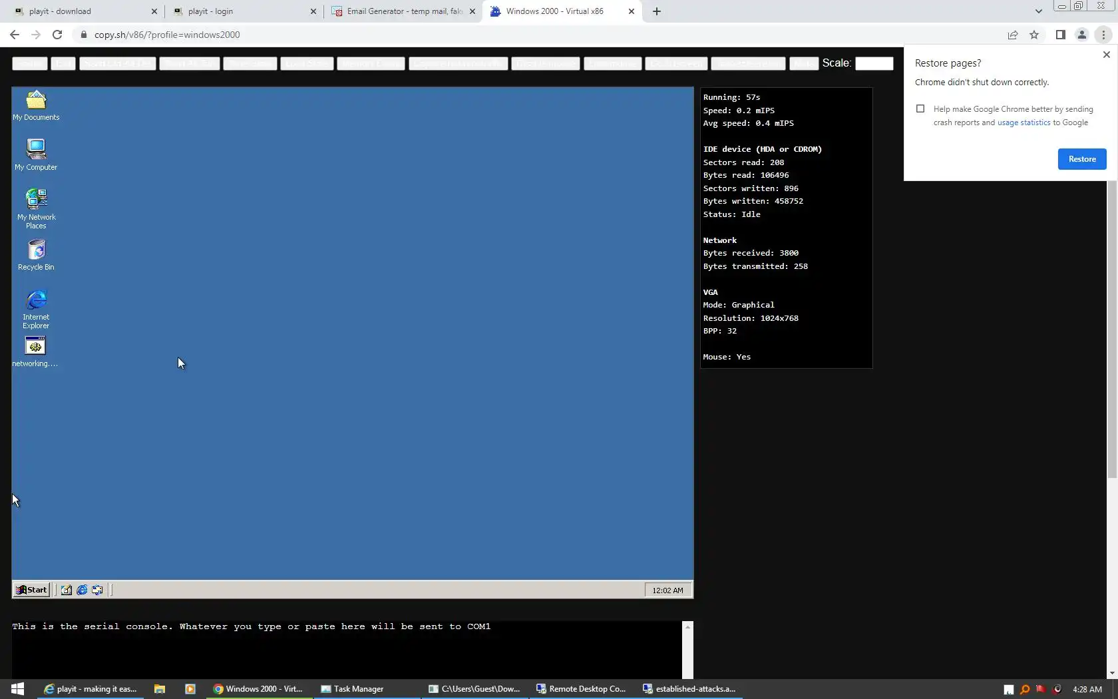
Task: Open File Explorer from the taskbar
Action: pos(160,689)
